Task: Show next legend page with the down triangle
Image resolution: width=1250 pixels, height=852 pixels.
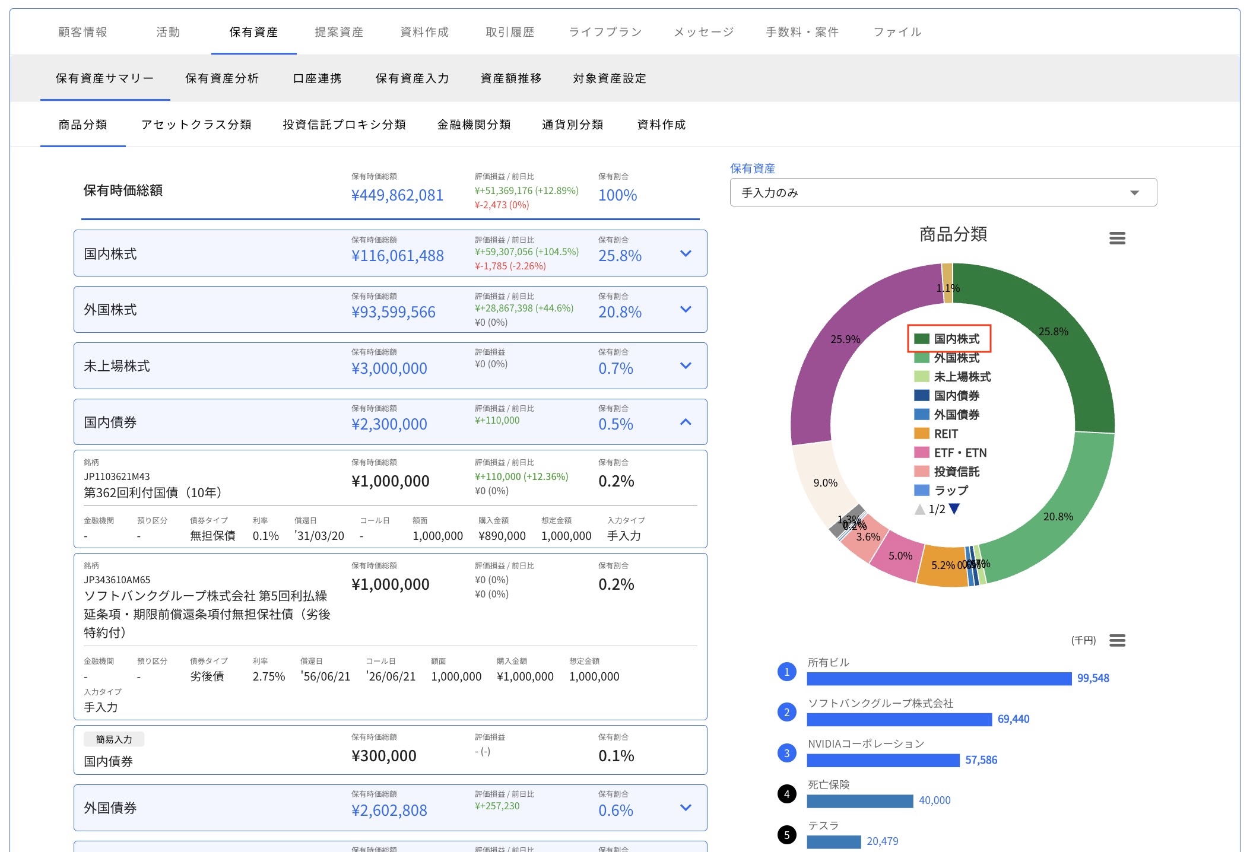Action: 956,508
